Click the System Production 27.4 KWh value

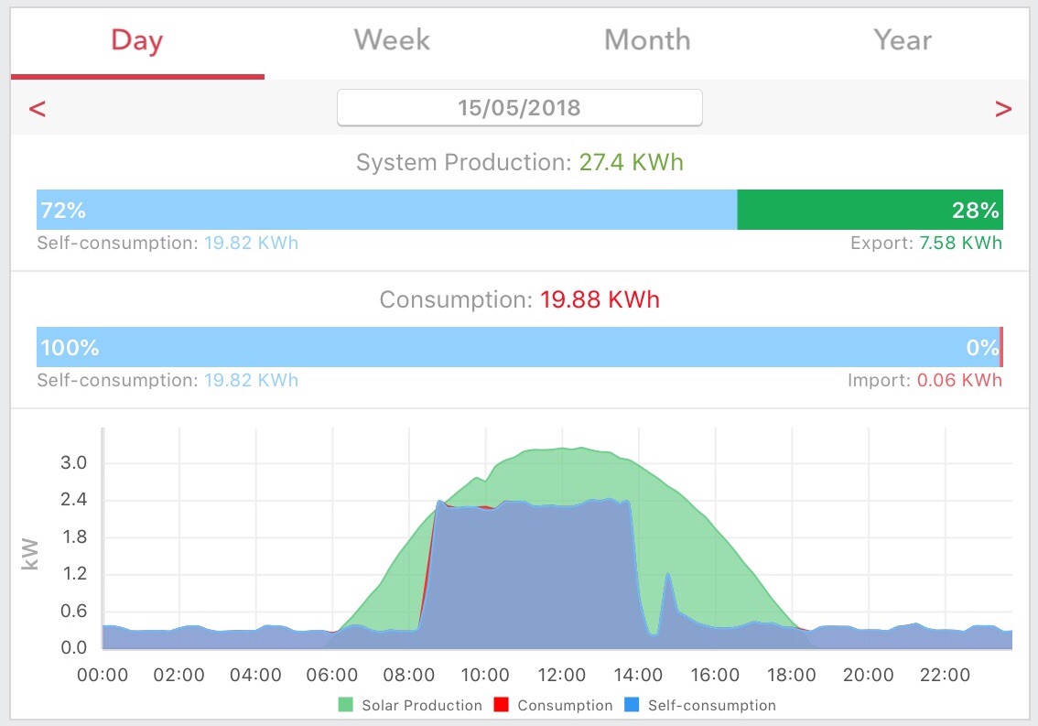(x=631, y=162)
